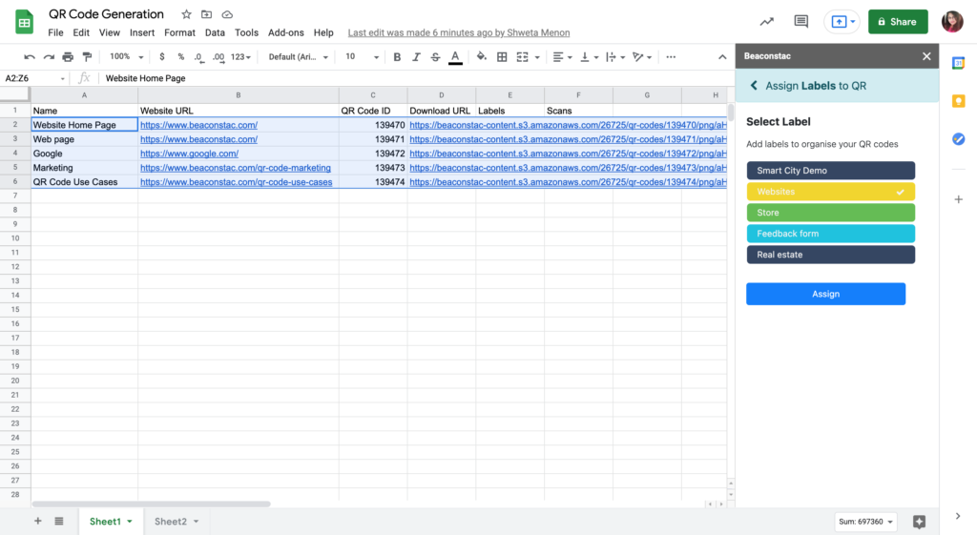
Task: Deselect the Websites label
Action: tap(831, 191)
